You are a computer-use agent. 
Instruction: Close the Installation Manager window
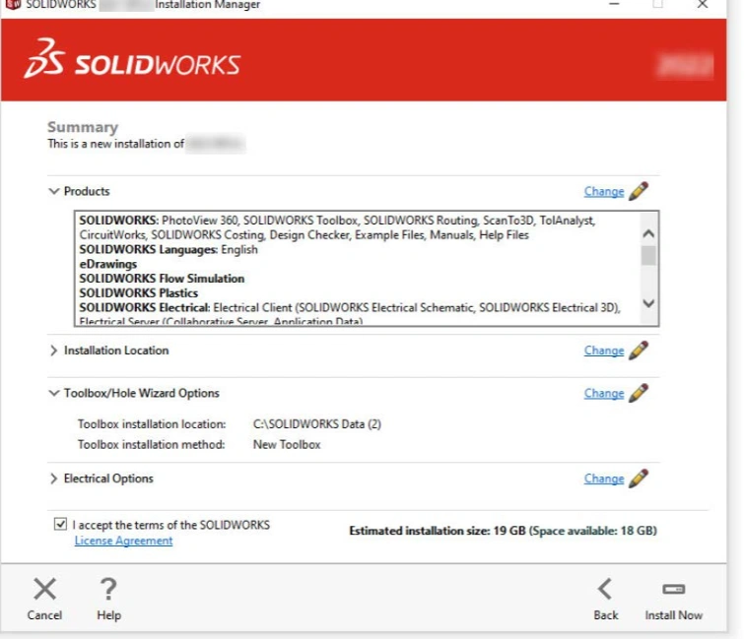[703, 4]
